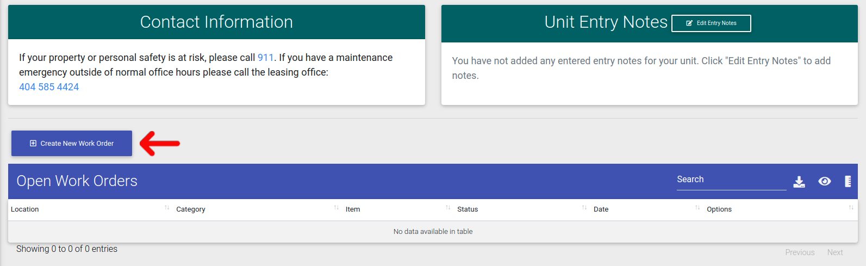Go to Next page of entries
866x266 pixels.
click(x=835, y=252)
